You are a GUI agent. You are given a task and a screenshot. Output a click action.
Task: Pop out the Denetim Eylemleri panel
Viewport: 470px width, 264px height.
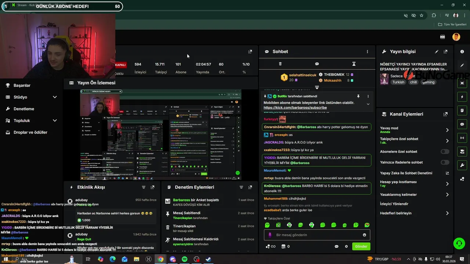coord(250,187)
